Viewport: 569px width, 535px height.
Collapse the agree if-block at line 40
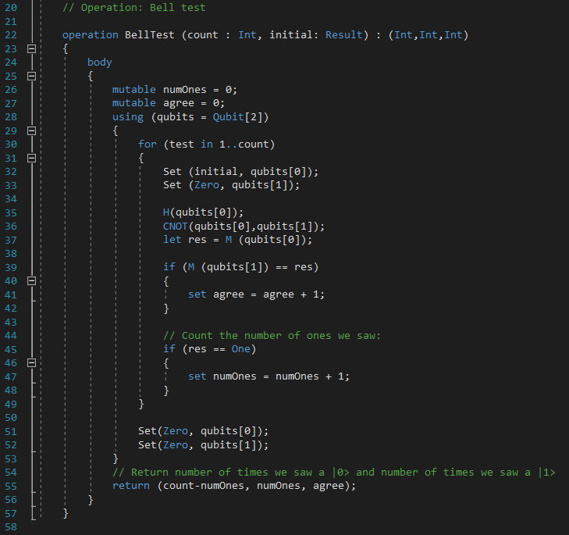pos(31,281)
